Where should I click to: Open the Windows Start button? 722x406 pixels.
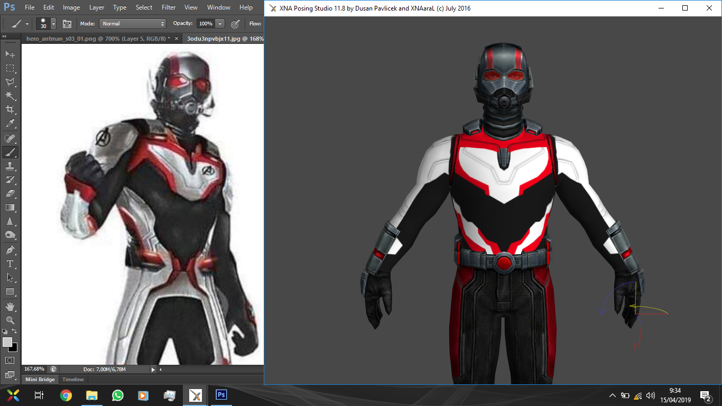(x=13, y=395)
